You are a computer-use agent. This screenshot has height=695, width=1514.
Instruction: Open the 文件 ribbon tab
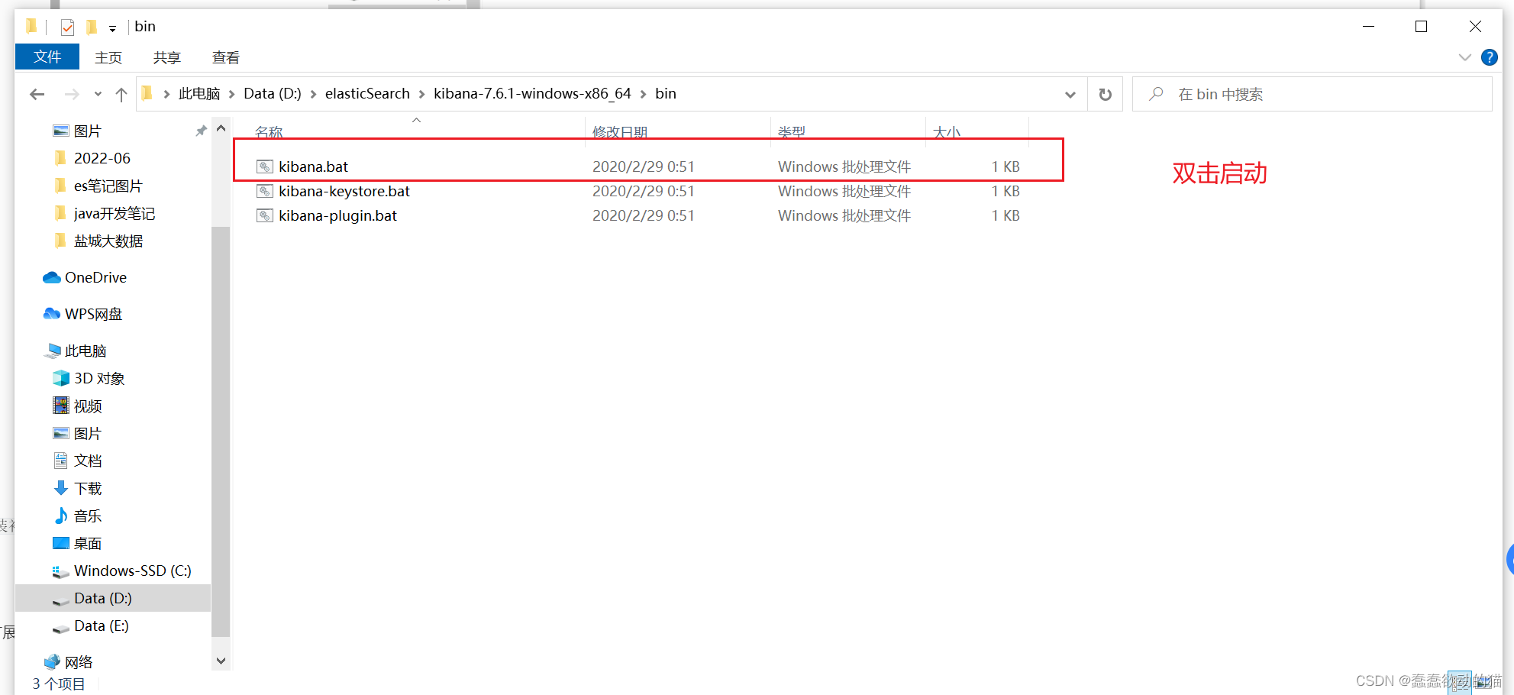click(x=47, y=57)
